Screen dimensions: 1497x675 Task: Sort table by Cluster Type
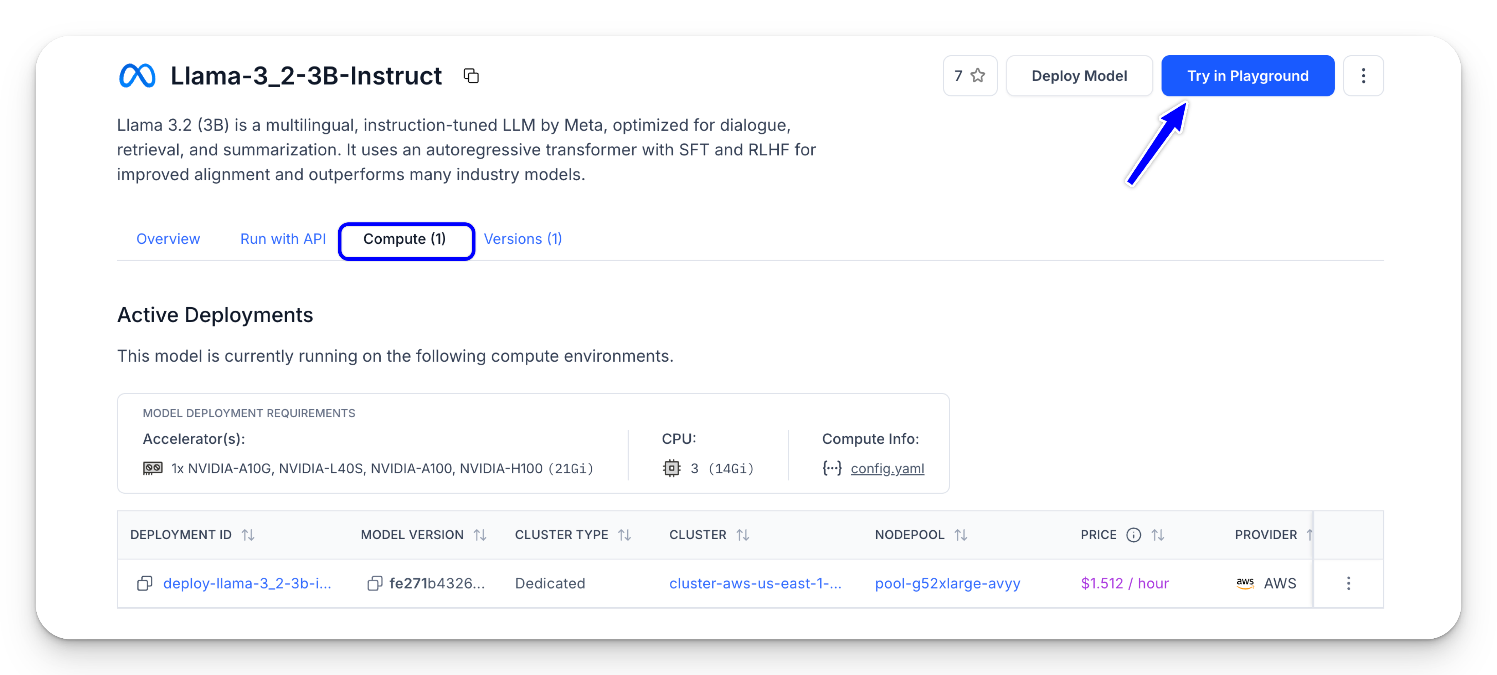point(624,535)
